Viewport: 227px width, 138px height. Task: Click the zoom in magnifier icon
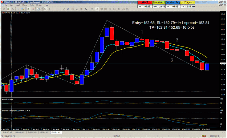pos(19,9)
